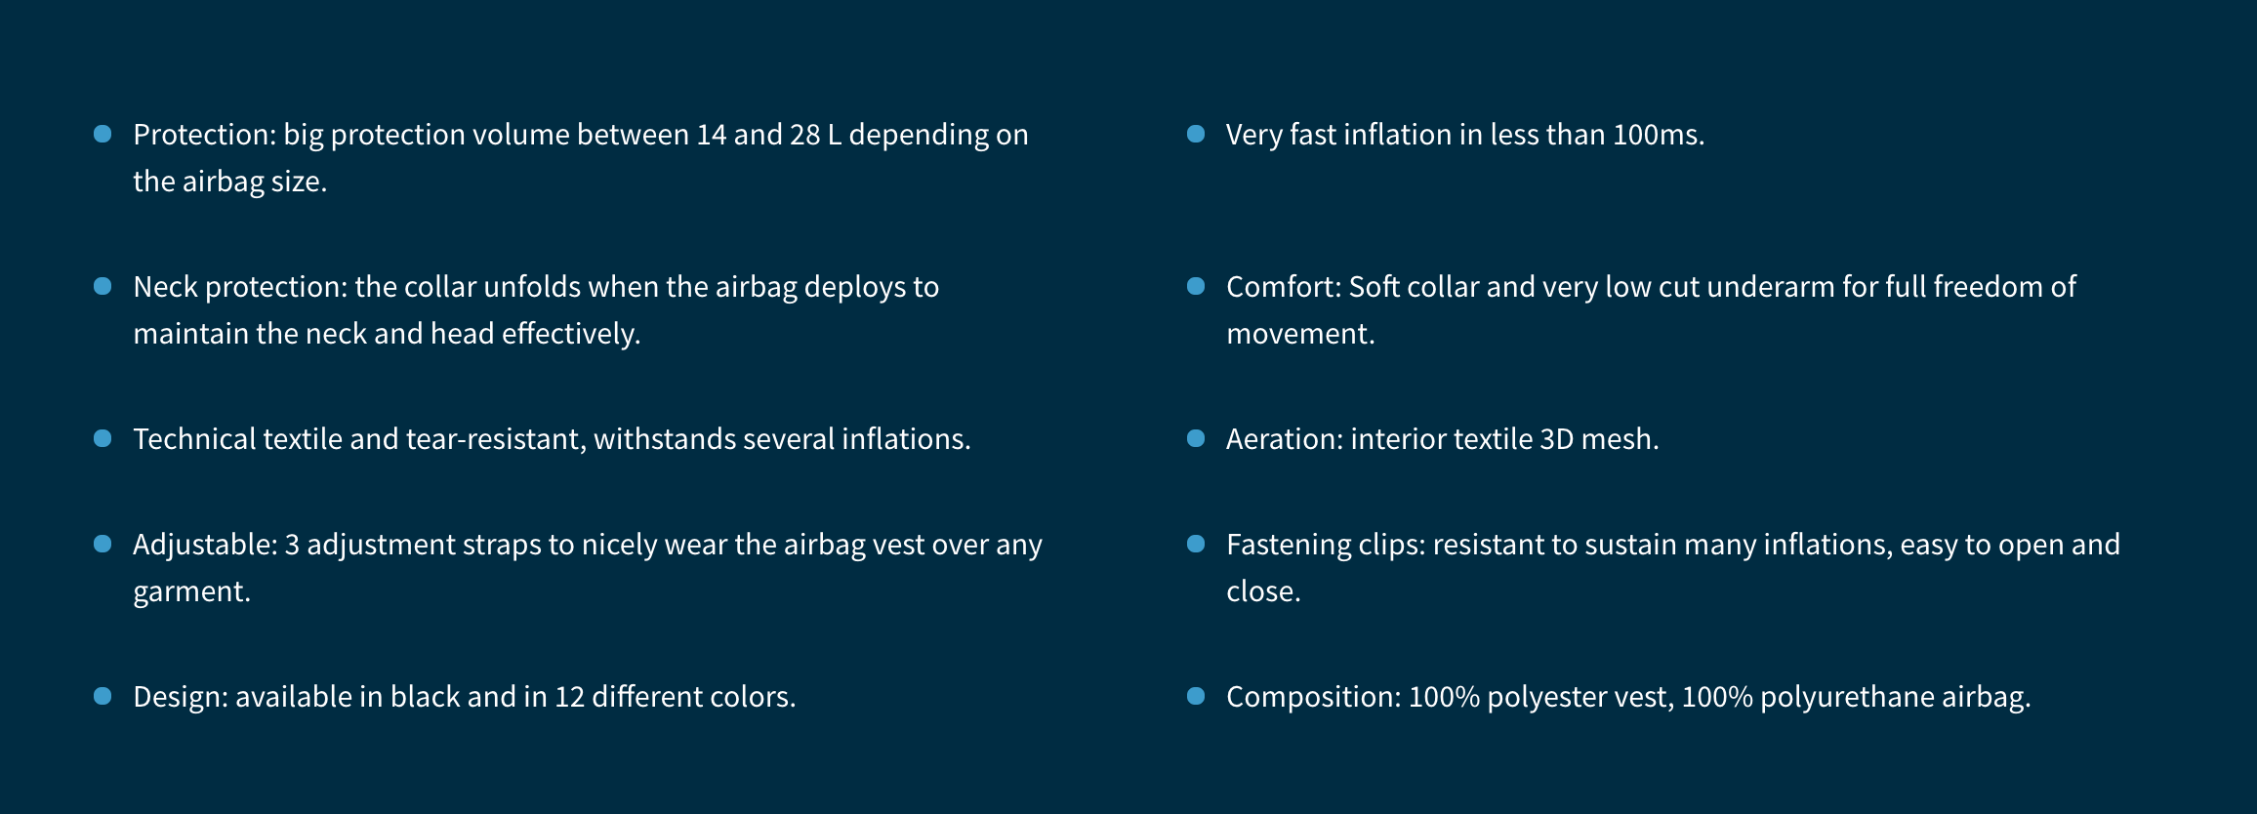Click the Protection volume 14 and 28 L text

580,136
